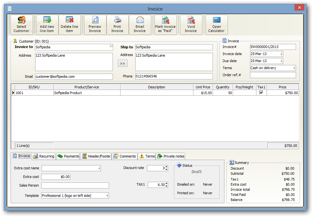Image resolution: width=313 pixels, height=217 pixels.
Task: Click the Phone number field
Action: 174,76
